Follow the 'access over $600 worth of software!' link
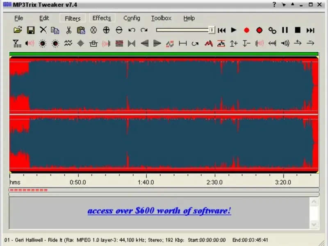Image resolution: width=328 pixels, height=246 pixels. point(159,211)
